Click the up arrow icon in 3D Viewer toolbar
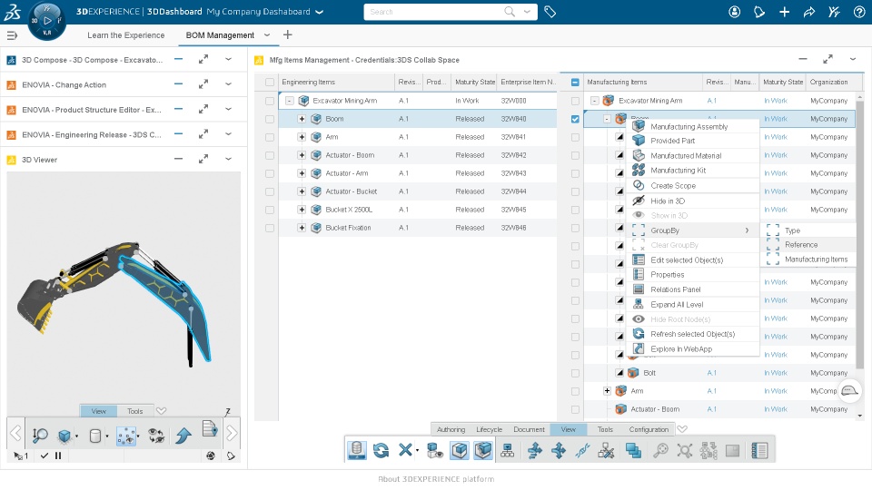Image resolution: width=872 pixels, height=490 pixels. pos(183,436)
